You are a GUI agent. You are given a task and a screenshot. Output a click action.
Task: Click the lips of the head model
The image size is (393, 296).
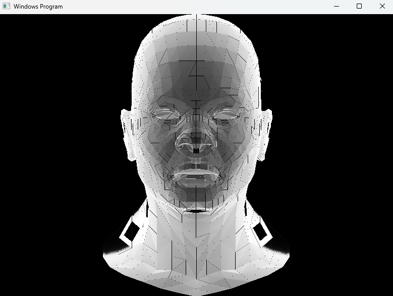point(196,174)
